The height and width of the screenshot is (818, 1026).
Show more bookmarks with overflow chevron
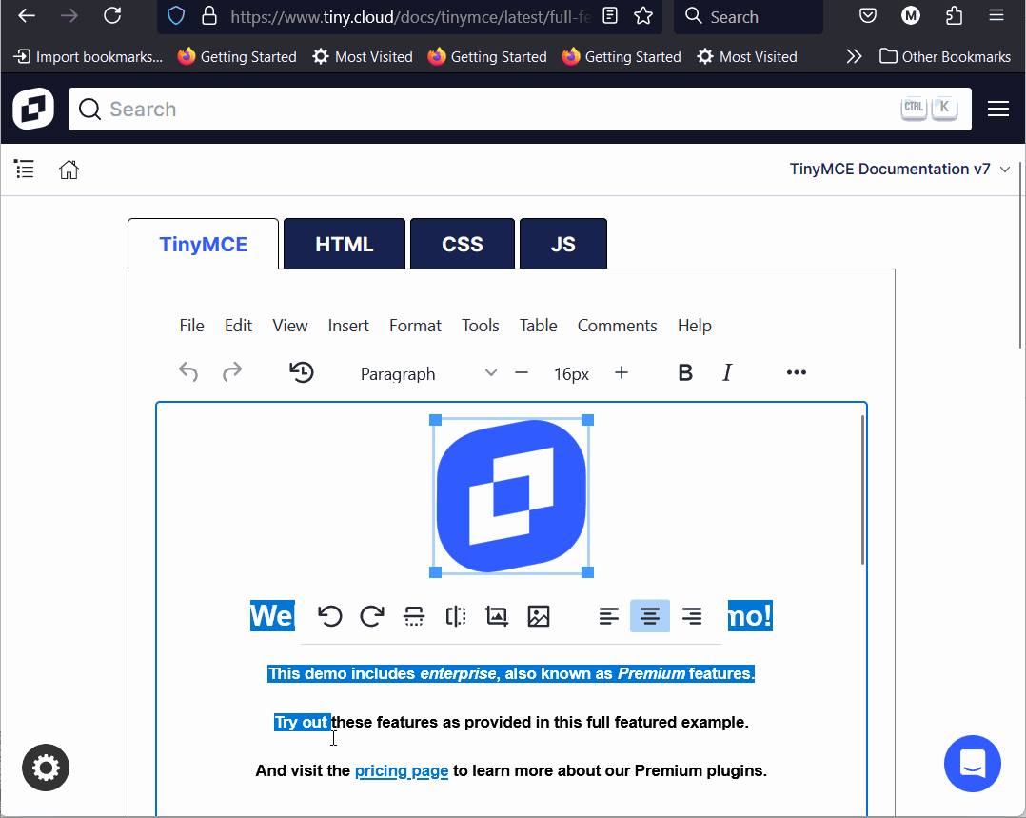[854, 57]
